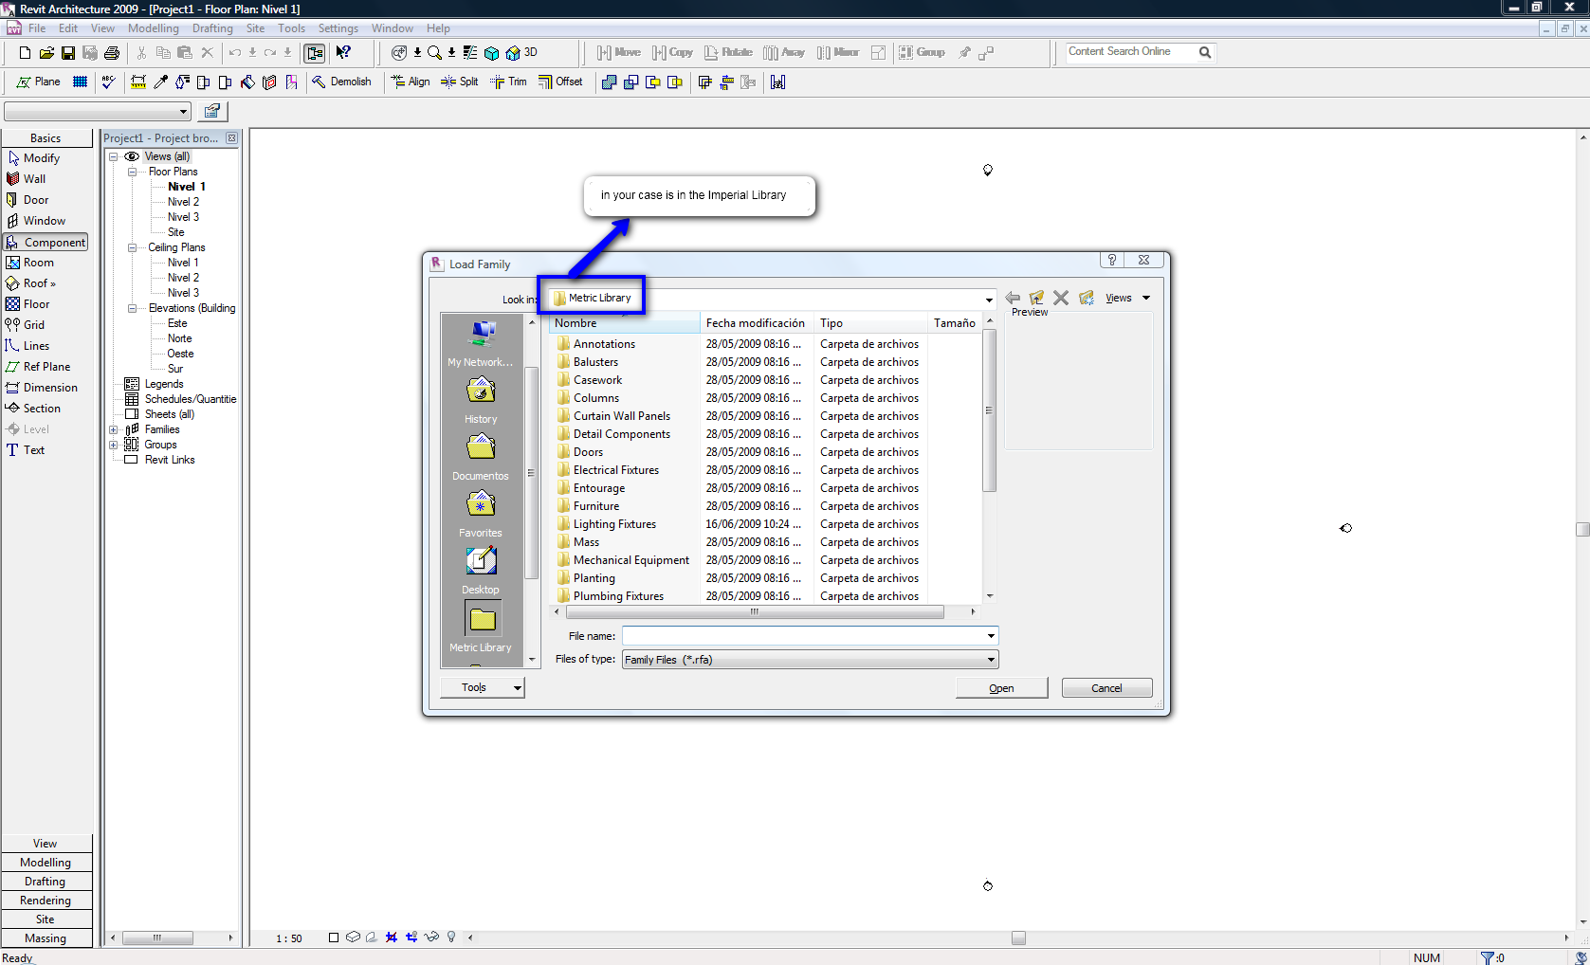The width and height of the screenshot is (1590, 965).
Task: Collapse the Ceiling Plans tree node
Action: click(133, 247)
